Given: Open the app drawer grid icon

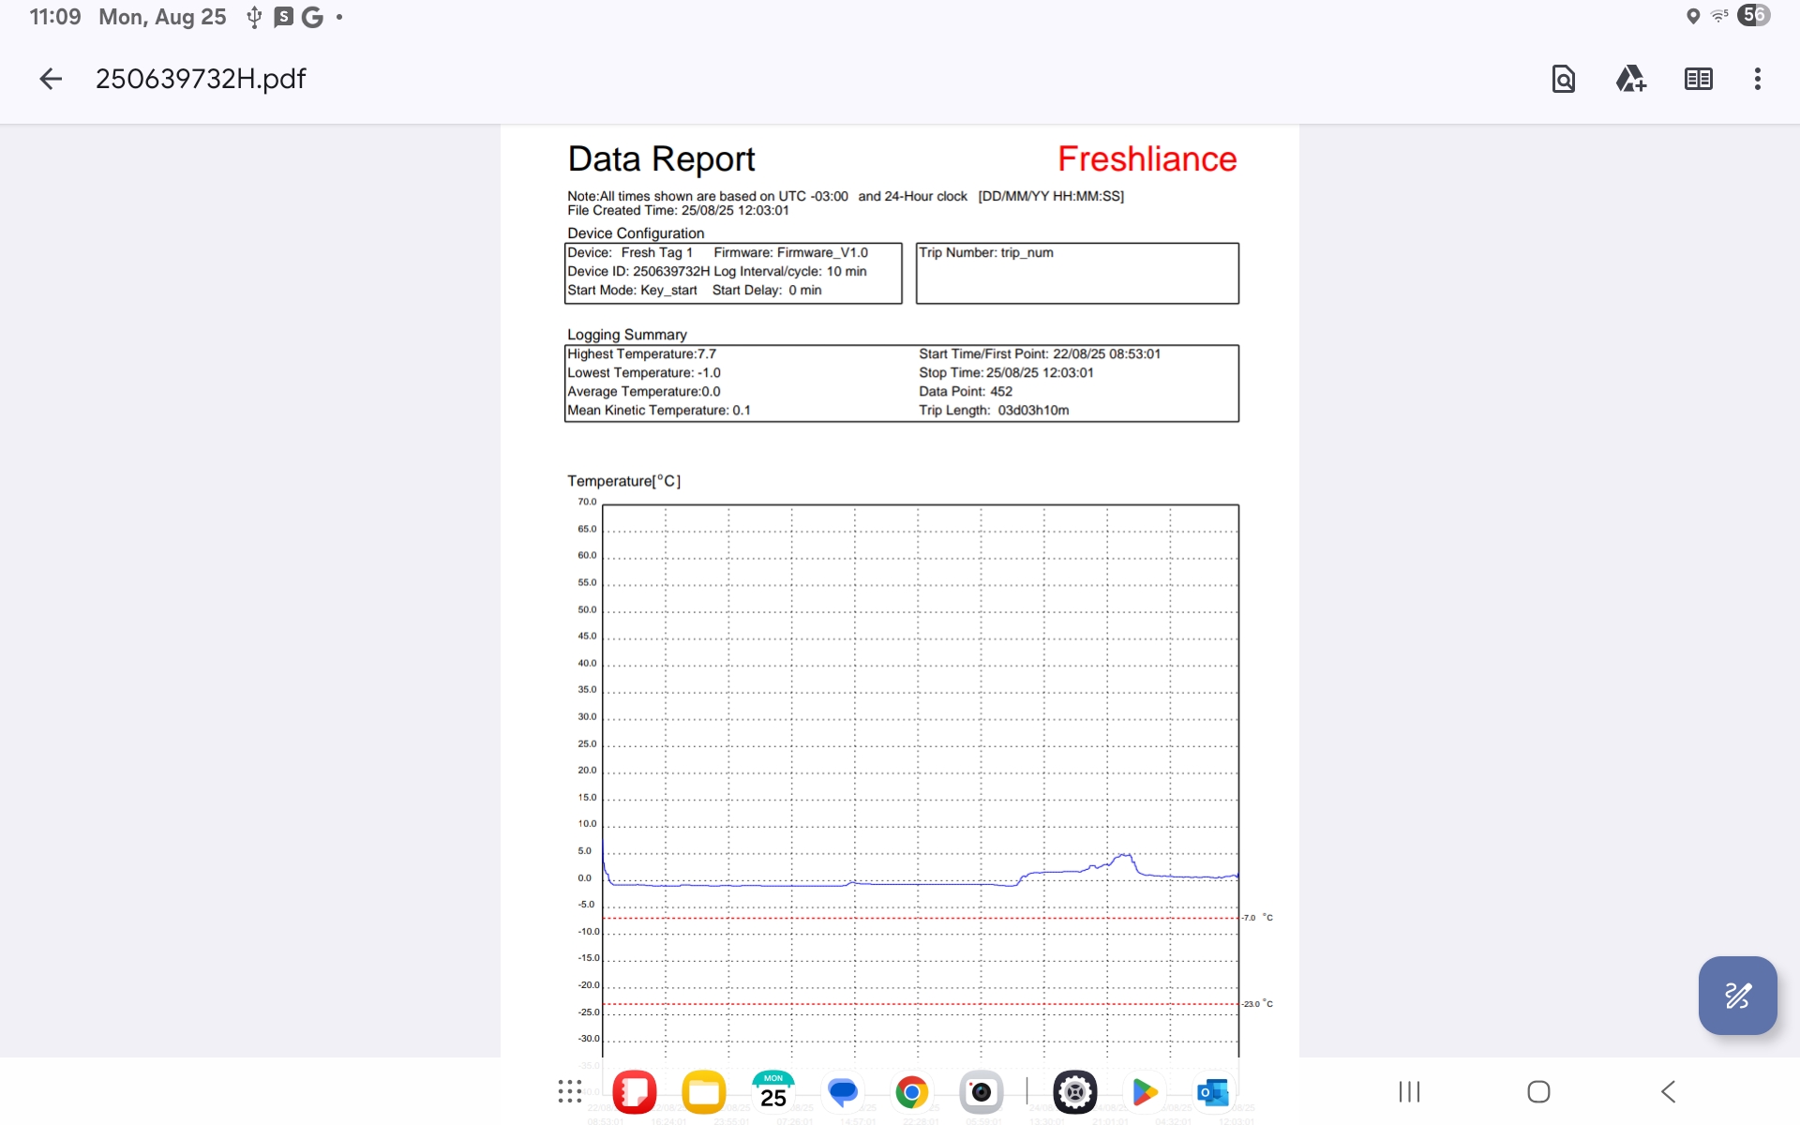Looking at the screenshot, I should tap(569, 1091).
